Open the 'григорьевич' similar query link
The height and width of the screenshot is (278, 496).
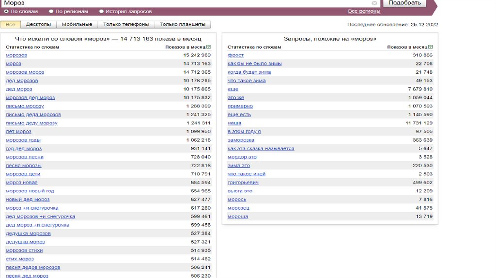(243, 183)
